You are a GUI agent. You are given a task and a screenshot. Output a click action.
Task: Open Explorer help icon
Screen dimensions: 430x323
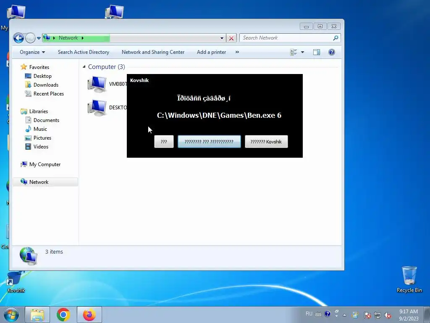pos(332,52)
